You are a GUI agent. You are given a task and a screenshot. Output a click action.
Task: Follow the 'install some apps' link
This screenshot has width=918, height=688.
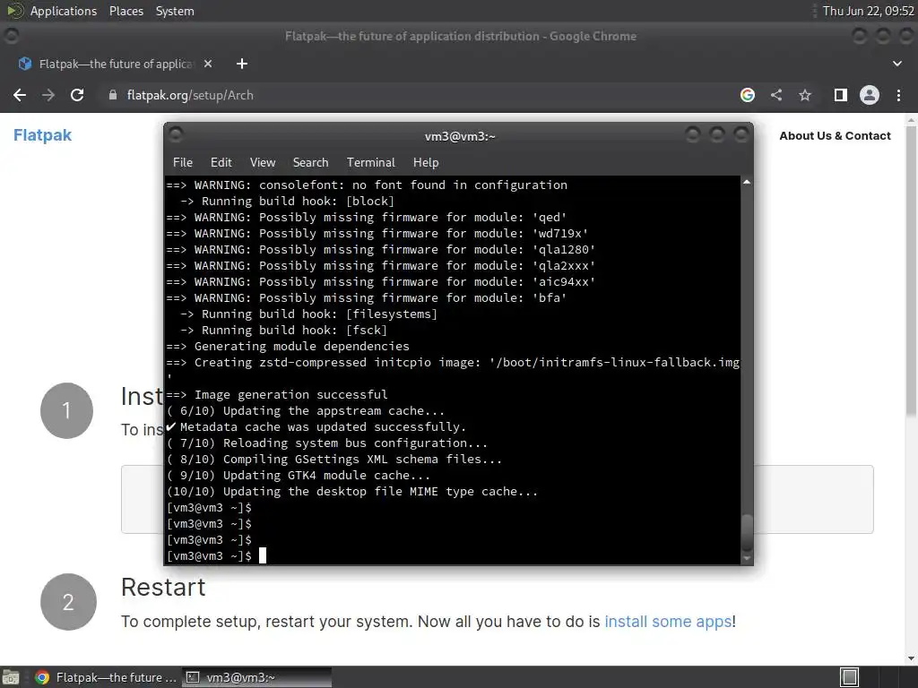(668, 622)
